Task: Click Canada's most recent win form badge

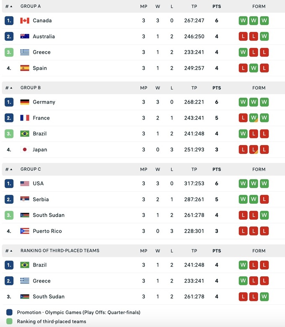Action: pos(264,21)
